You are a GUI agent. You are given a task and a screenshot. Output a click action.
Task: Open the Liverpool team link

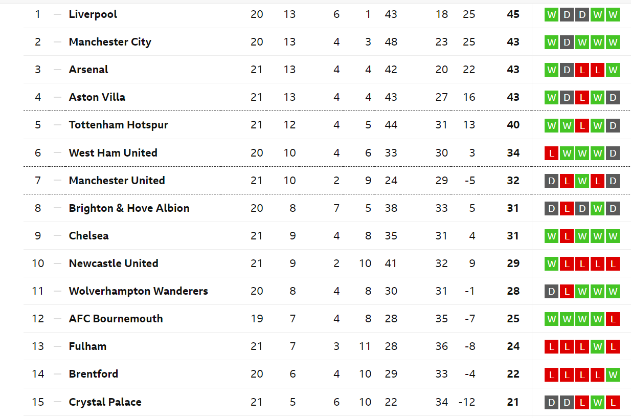point(93,14)
